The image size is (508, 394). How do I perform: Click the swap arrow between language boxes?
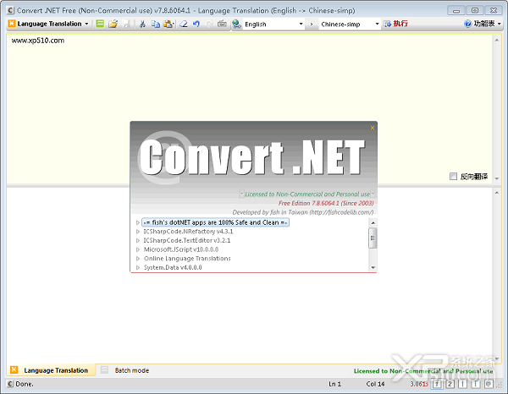pyautogui.click(x=312, y=25)
